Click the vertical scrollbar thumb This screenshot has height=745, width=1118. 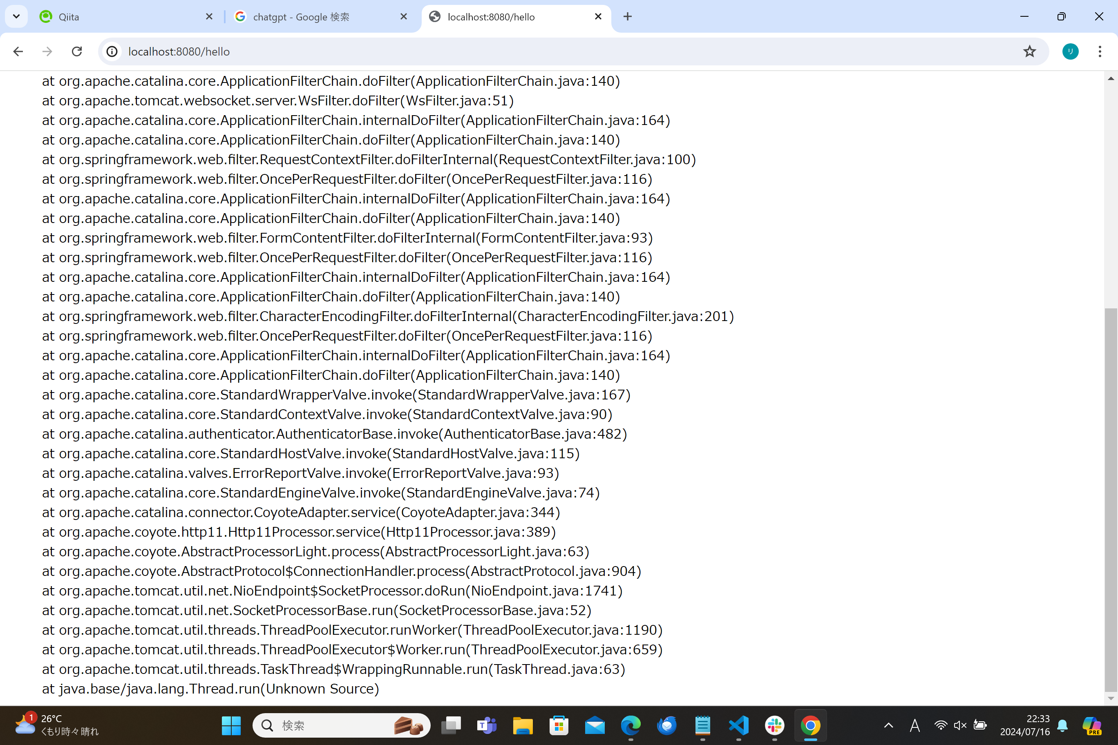pos(1110,499)
